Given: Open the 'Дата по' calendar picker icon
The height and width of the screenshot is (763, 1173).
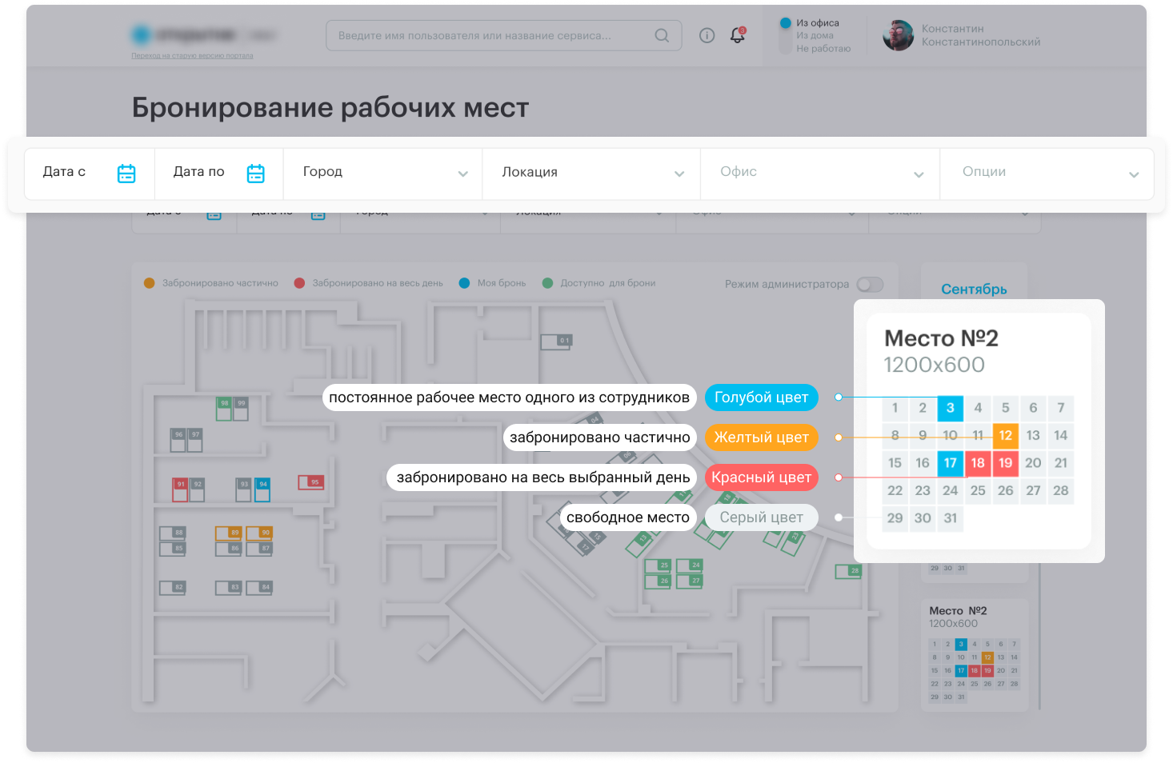Looking at the screenshot, I should pos(255,174).
